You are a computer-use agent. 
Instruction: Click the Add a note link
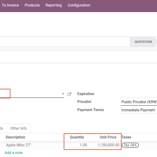[14, 153]
